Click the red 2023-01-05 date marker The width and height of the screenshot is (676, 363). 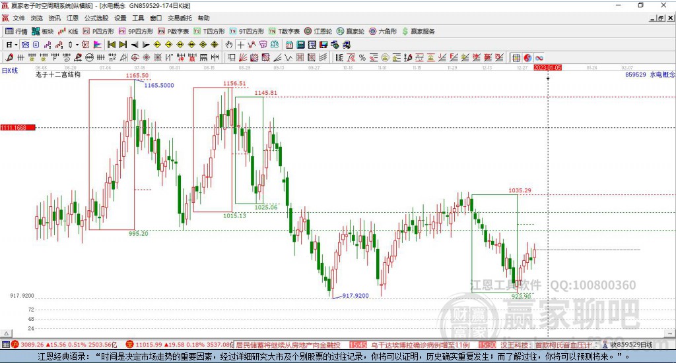tap(547, 68)
